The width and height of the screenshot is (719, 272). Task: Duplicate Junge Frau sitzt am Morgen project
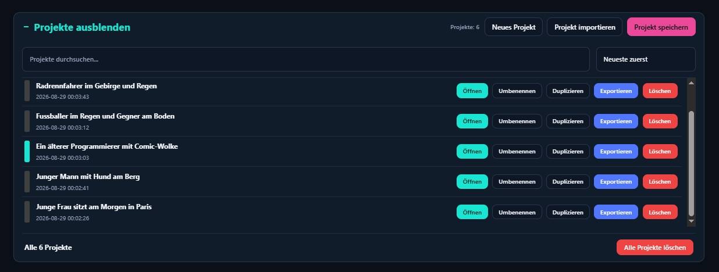[568, 212]
